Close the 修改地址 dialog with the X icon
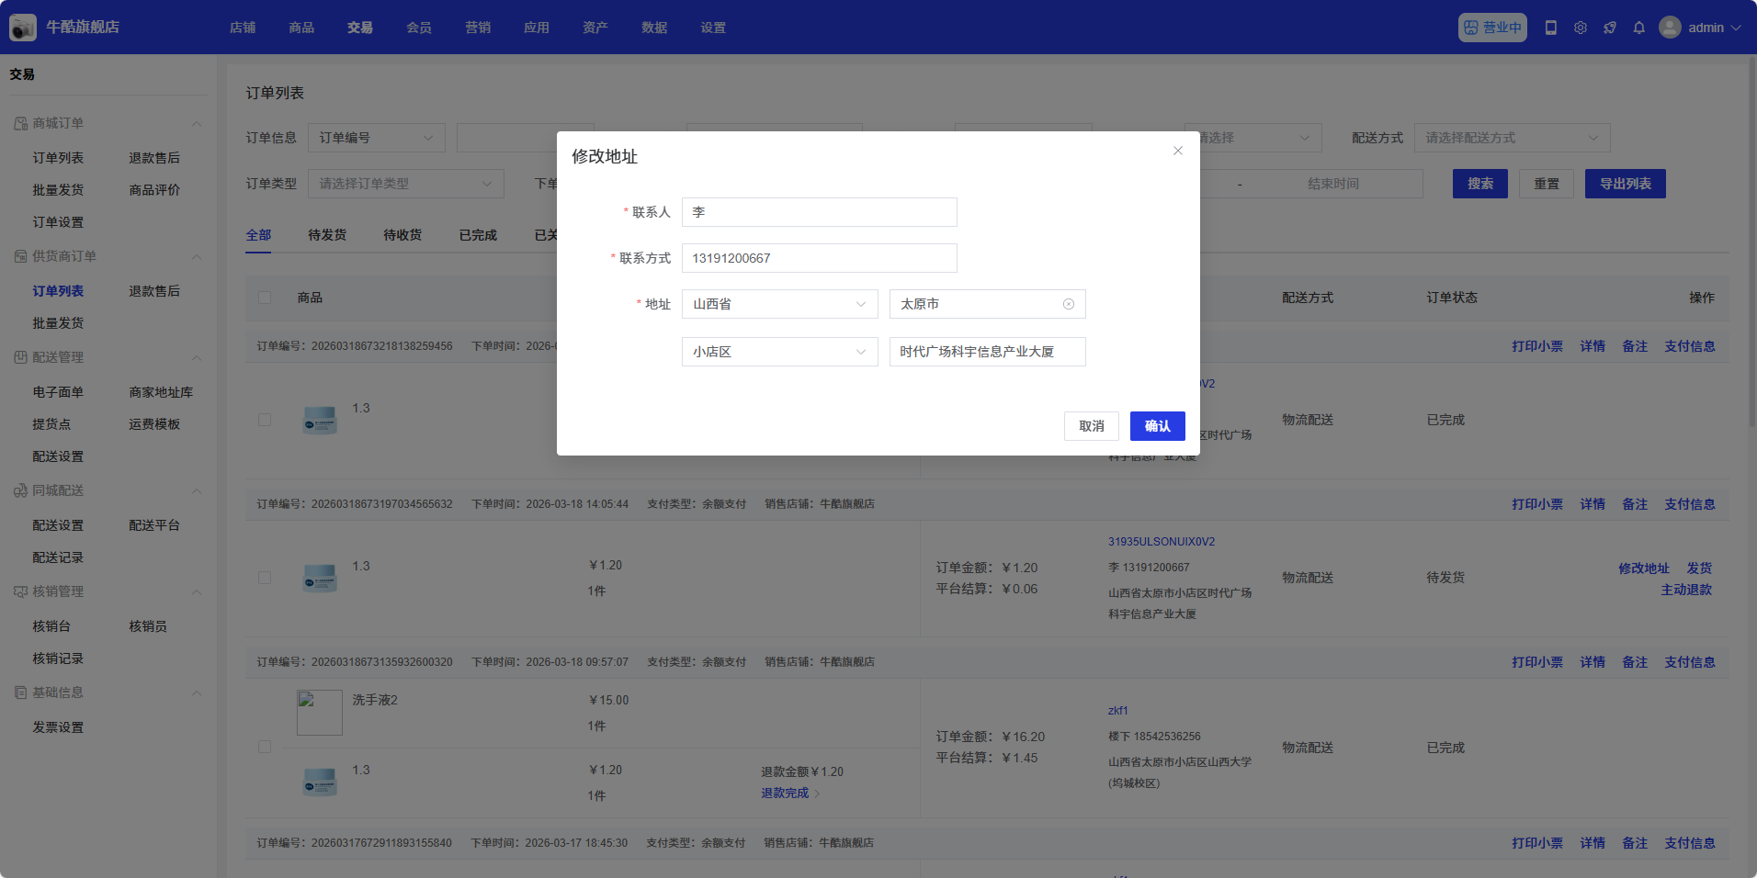The width and height of the screenshot is (1757, 878). (x=1178, y=151)
